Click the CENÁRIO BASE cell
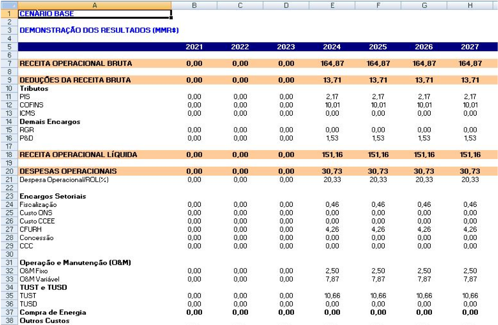Screen dimensions: 498x325 pyautogui.click(x=95, y=14)
